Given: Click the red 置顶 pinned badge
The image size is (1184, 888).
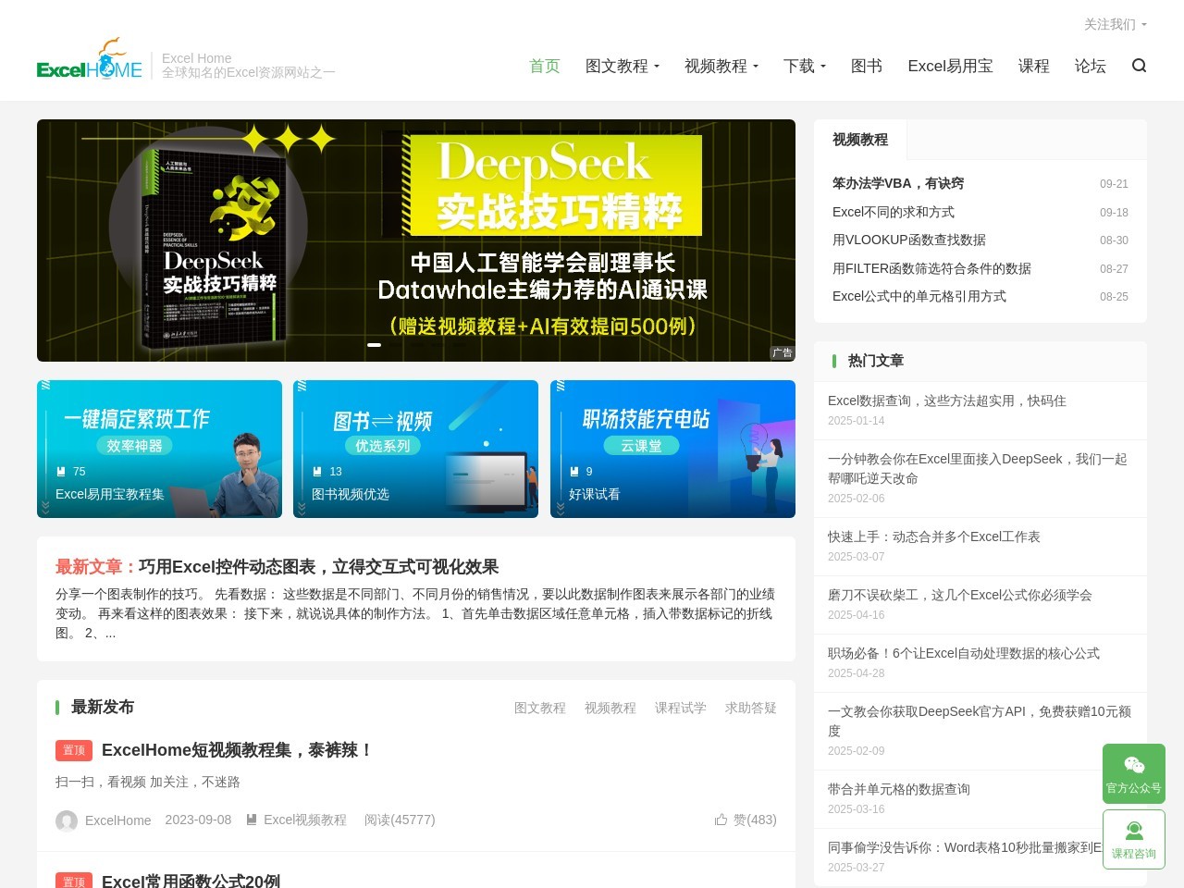Looking at the screenshot, I should 74,750.
